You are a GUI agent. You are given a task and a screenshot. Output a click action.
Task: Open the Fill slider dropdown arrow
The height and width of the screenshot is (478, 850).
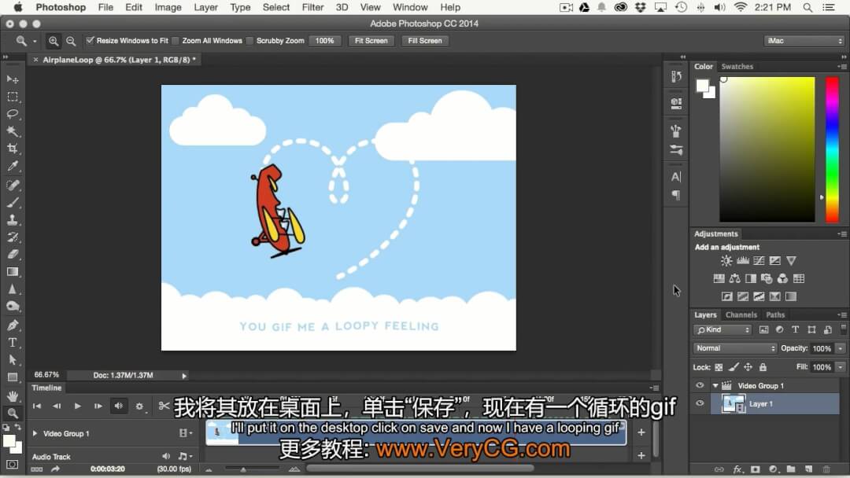click(841, 367)
